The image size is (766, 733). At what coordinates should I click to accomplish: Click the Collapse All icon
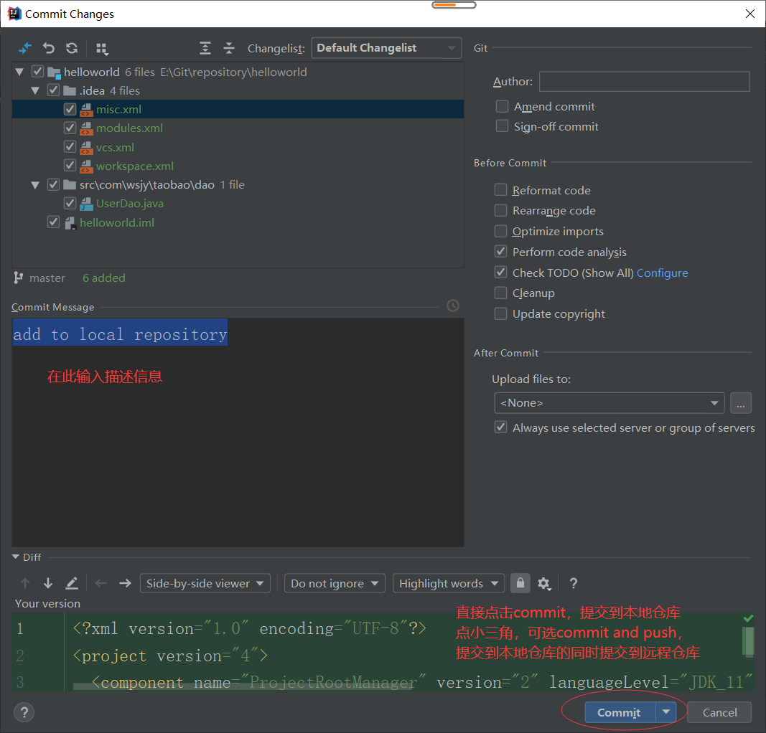point(228,48)
